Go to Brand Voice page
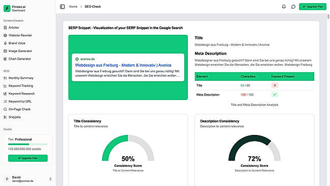The width and height of the screenshot is (330, 186). click(17, 43)
